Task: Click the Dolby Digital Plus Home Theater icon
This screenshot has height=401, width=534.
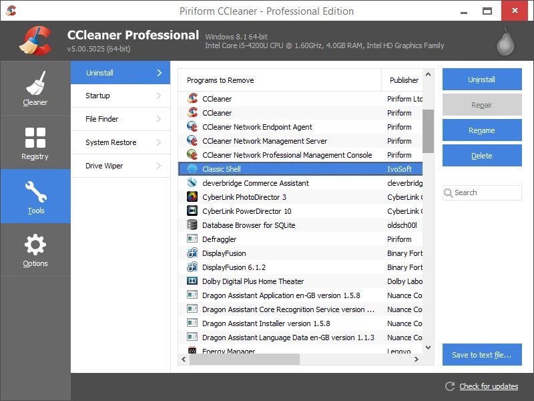Action: point(192,281)
